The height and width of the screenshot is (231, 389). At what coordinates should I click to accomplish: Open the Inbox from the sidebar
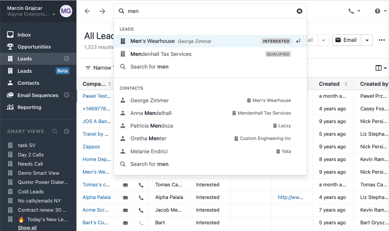[24, 34]
